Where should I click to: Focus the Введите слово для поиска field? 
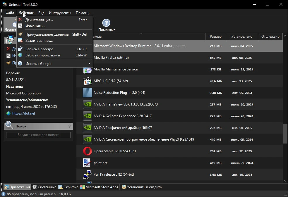point(38,135)
